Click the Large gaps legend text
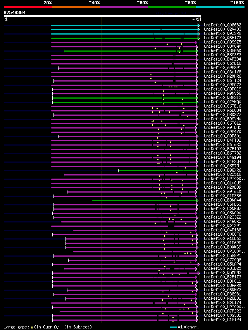The height and width of the screenshot is (330, 248). pos(48,327)
